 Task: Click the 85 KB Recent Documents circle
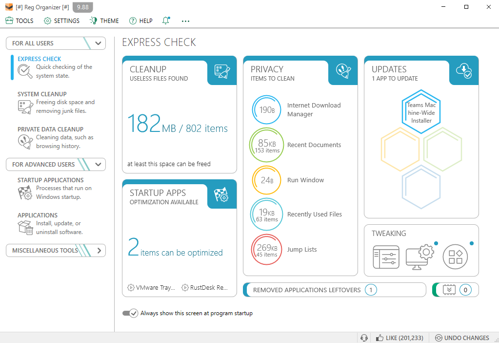[267, 145]
